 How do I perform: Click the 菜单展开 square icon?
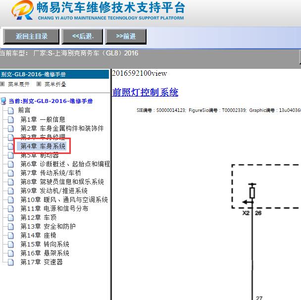2,84
